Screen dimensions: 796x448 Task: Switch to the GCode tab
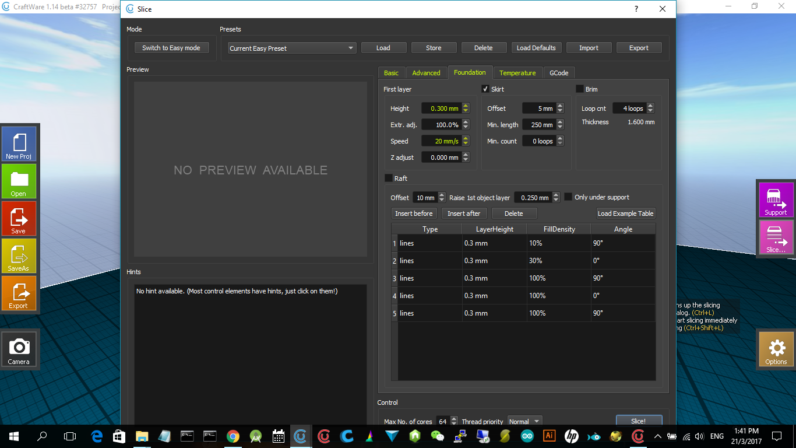(559, 73)
